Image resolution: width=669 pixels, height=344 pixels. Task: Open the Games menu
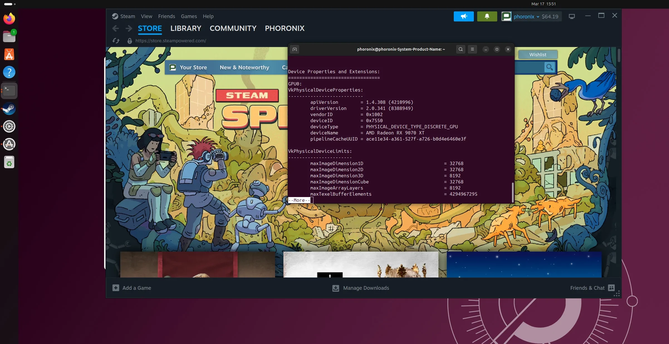188,16
